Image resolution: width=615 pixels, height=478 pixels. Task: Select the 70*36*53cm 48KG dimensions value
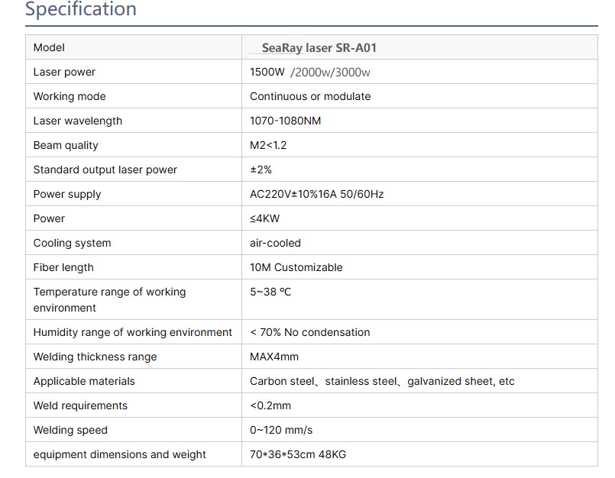point(298,455)
